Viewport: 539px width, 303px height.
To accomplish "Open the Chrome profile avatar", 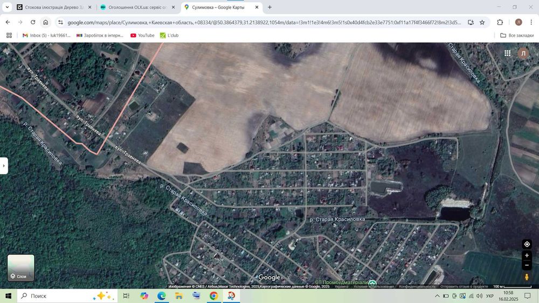I will [x=519, y=22].
